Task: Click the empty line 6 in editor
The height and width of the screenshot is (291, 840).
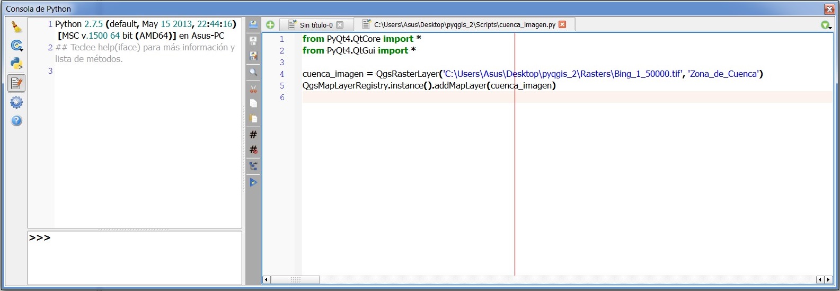Action: 567,97
